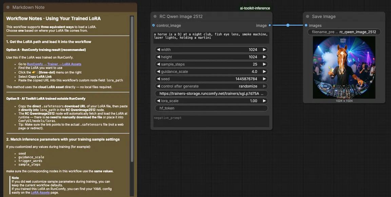Click the 'Option A' RunComfy training heading
Image resolution: width=391 pixels, height=197 pixels.
[46, 50]
